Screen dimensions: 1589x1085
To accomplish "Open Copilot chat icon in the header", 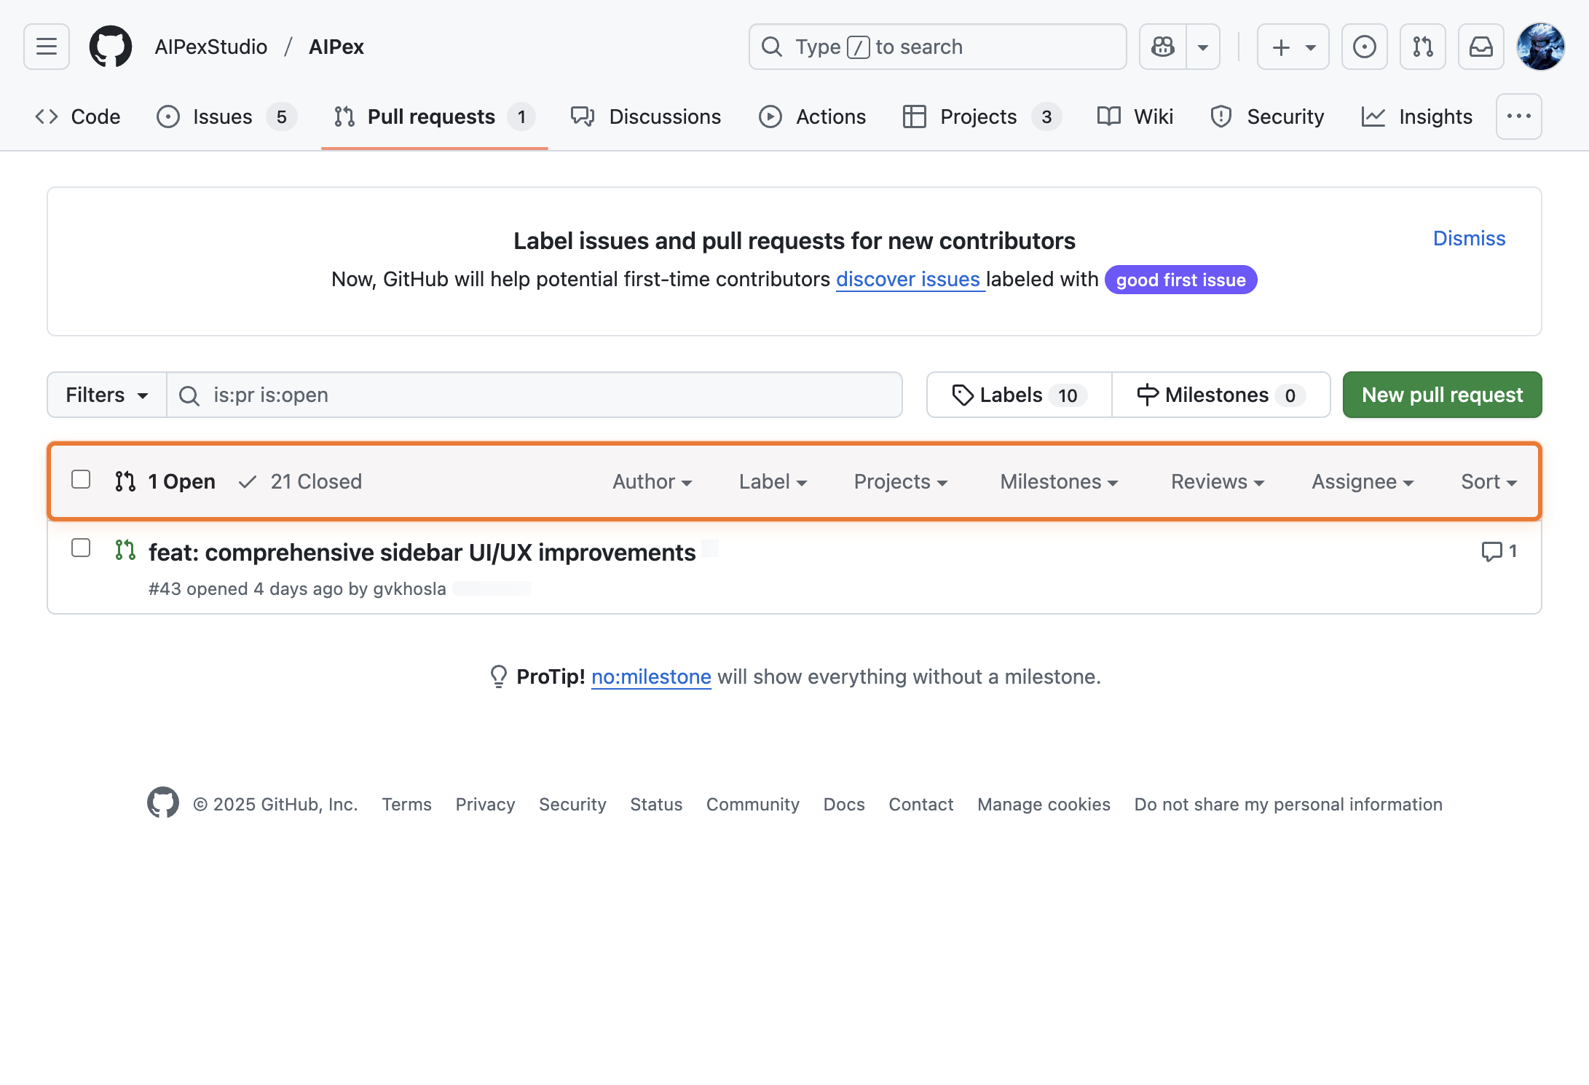I will tap(1162, 46).
